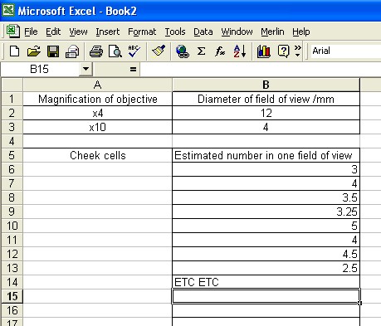The width and height of the screenshot is (381, 326).
Task: Select row 4 header
Action: coord(12,141)
